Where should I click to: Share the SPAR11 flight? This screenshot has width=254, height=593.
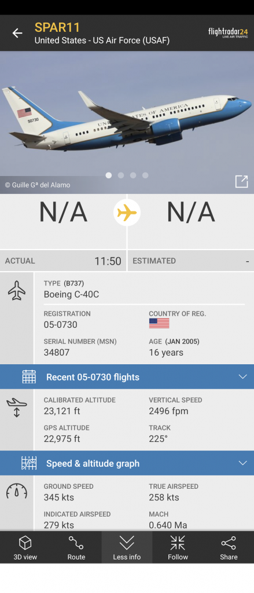tap(229, 548)
